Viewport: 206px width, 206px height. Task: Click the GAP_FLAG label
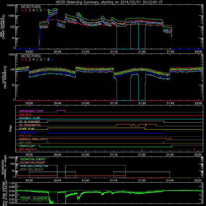tap(25, 115)
